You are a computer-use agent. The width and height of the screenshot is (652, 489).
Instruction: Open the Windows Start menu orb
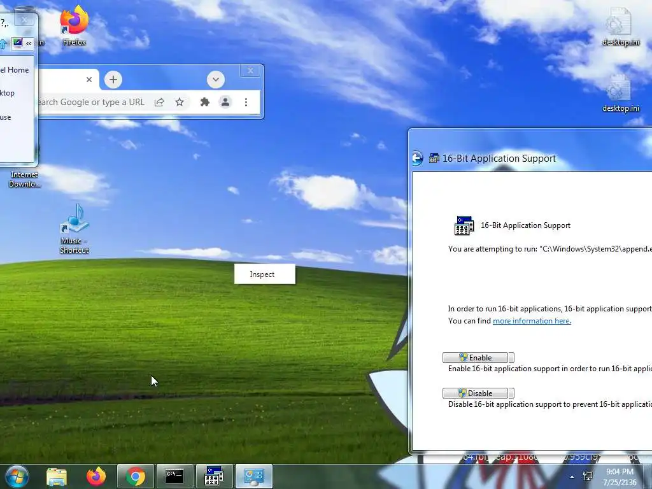17,476
